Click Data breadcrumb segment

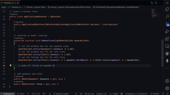coord(3,7)
